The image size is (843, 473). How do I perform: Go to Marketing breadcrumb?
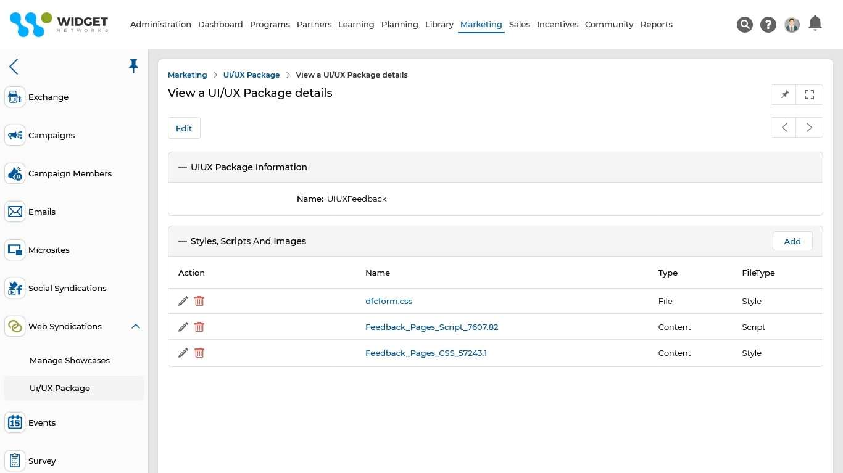click(188, 75)
